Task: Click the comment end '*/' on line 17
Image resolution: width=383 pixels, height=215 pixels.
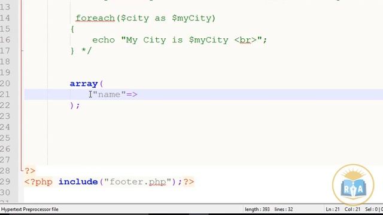Action: coord(86,51)
